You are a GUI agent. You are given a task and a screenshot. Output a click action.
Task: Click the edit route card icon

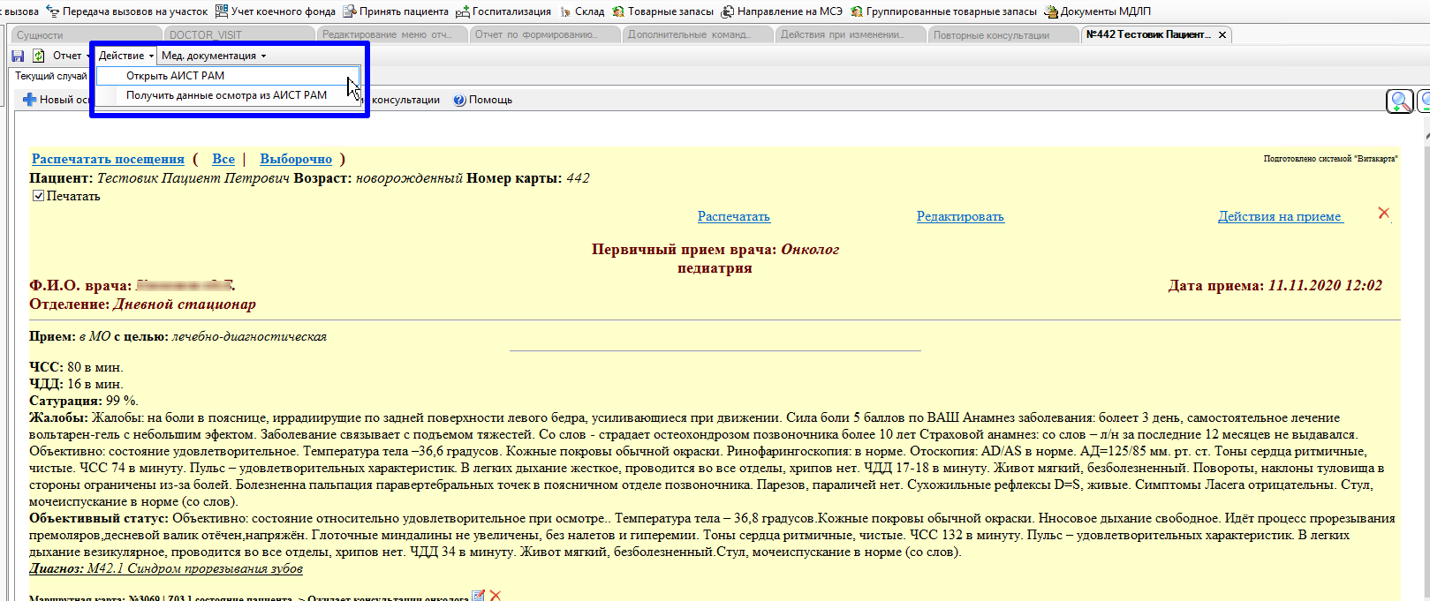(x=478, y=596)
